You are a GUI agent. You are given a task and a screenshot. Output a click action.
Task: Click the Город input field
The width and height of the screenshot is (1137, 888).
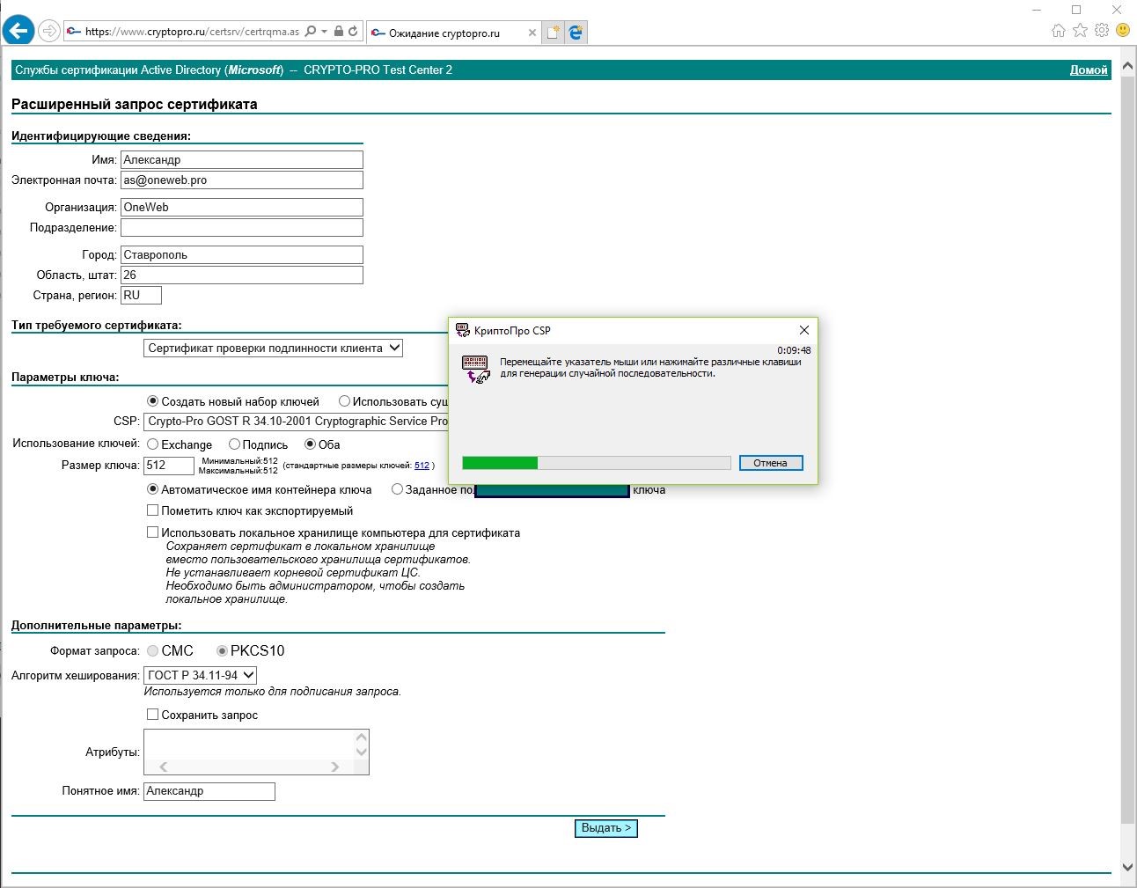[242, 254]
